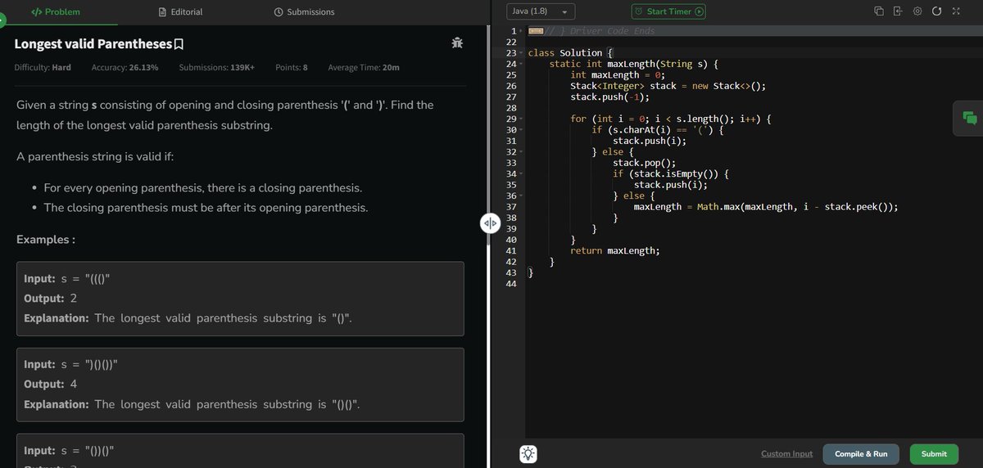Click the third example input s = "())()"
The image size is (983, 468).
click(x=68, y=451)
